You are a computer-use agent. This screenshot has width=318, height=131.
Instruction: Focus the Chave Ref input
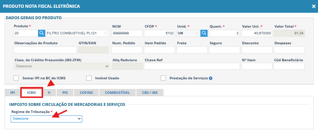[192, 66]
